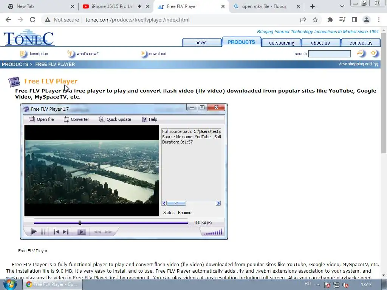
Task: Close the open mkv file search tab
Action: (298, 7)
